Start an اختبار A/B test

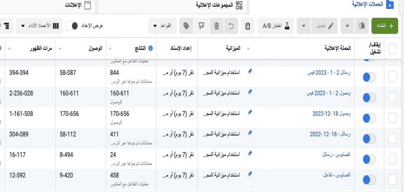(x=276, y=26)
